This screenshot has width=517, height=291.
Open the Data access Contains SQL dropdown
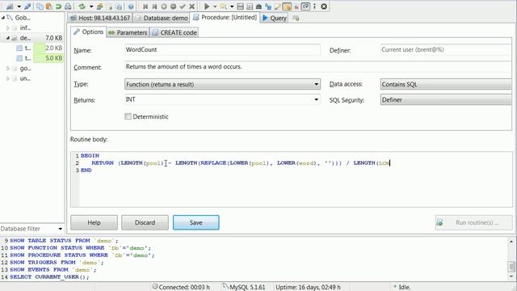[446, 84]
